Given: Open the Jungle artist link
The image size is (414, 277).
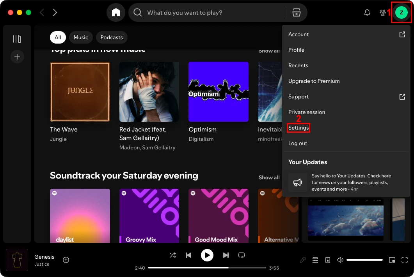Looking at the screenshot, I should pyautogui.click(x=59, y=139).
